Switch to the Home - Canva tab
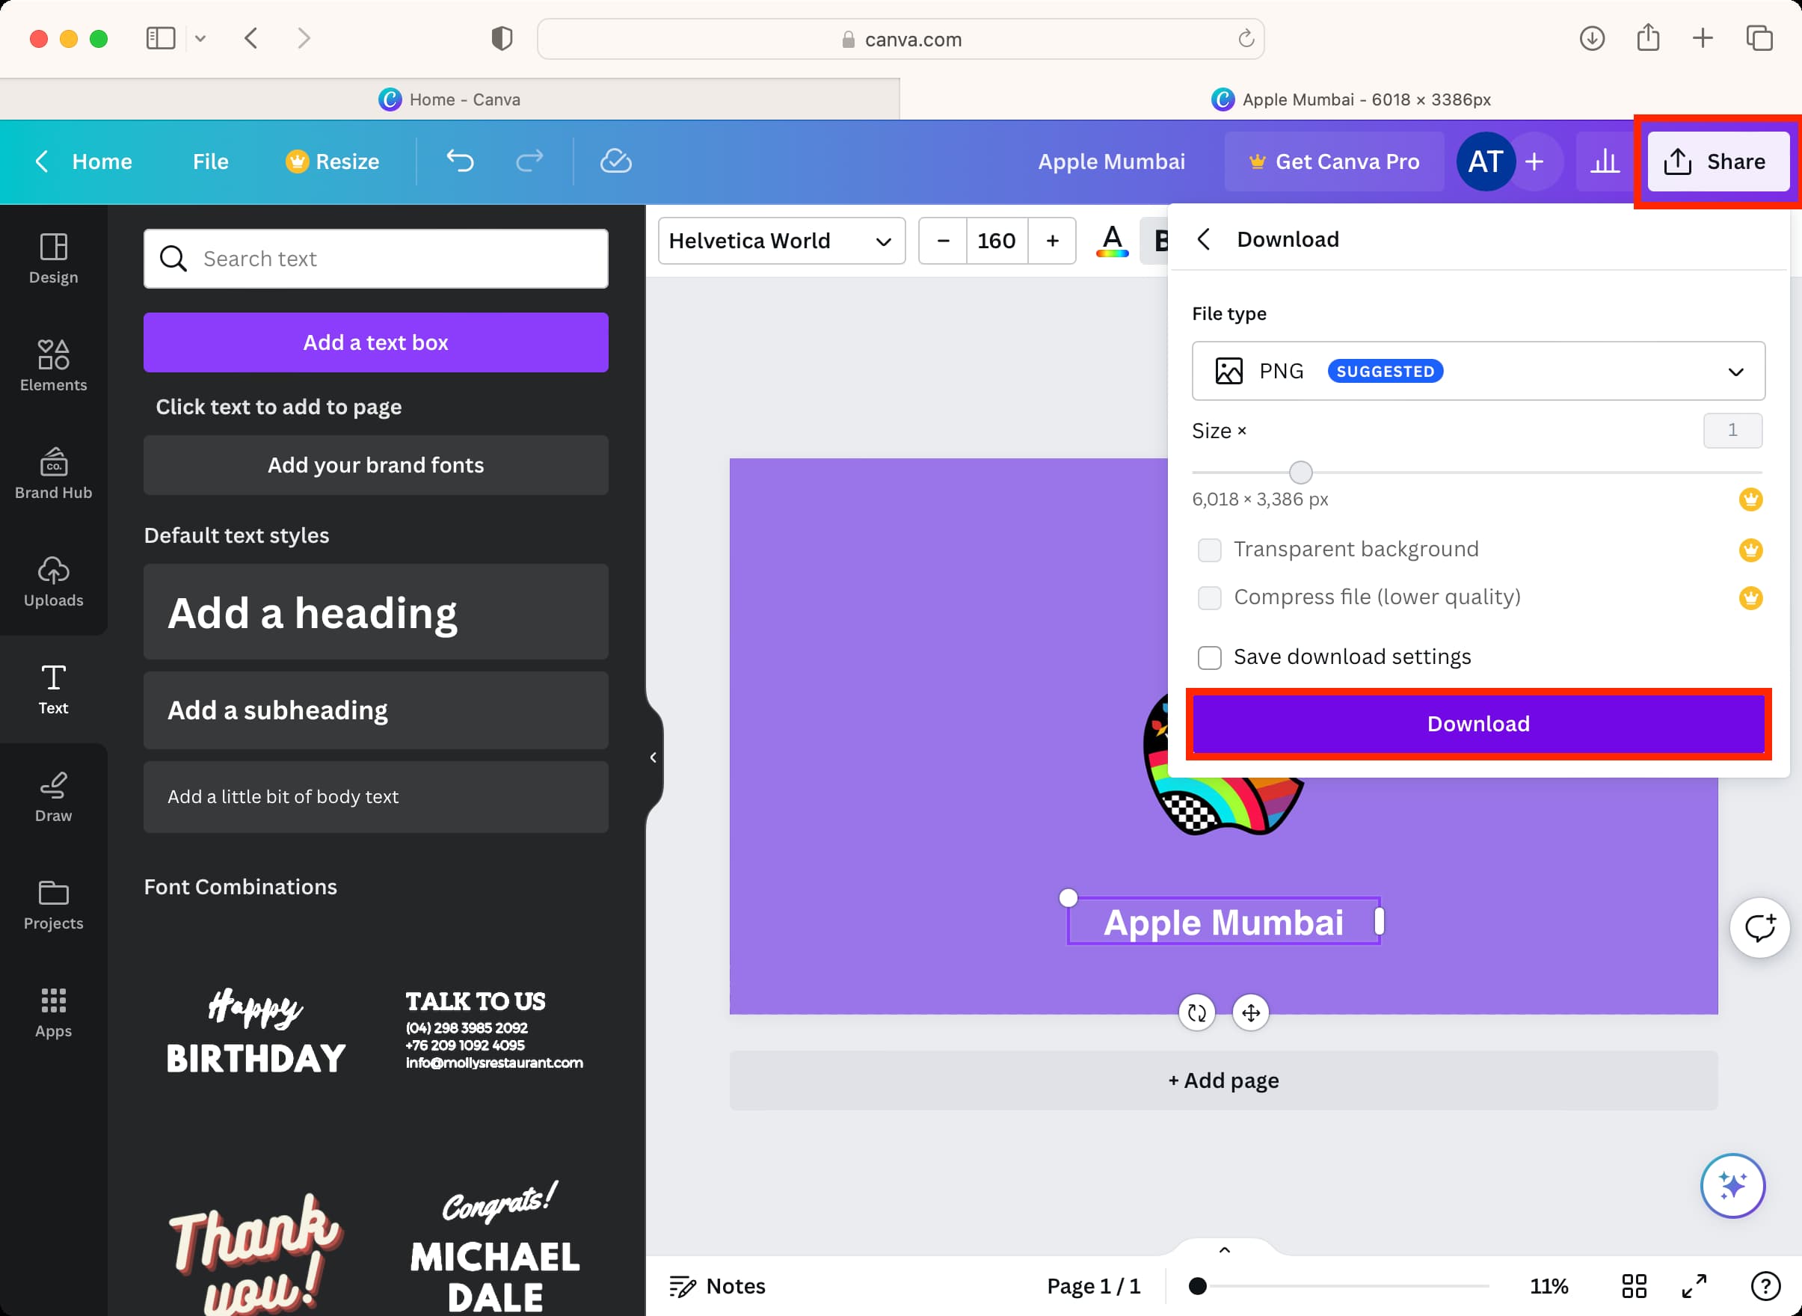This screenshot has width=1802, height=1316. pyautogui.click(x=450, y=99)
